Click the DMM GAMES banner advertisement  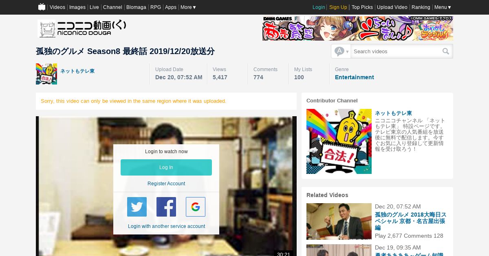tap(358, 28)
